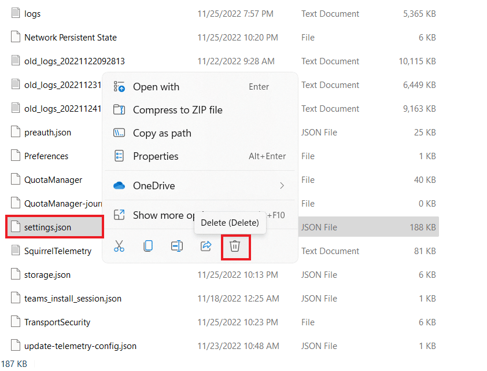Click the QuotaManager file icon

tap(16, 179)
